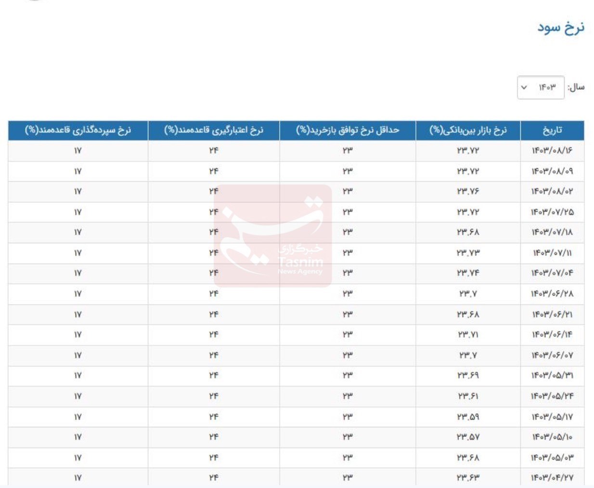Click the interbank rate value 23.57

pyautogui.click(x=468, y=437)
